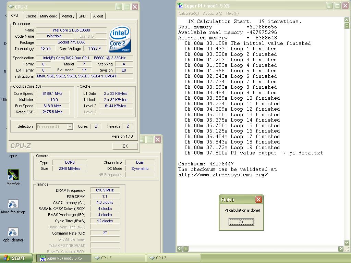
Task: Click the Instructions field MMX, SSE list
Action: coord(85,76)
